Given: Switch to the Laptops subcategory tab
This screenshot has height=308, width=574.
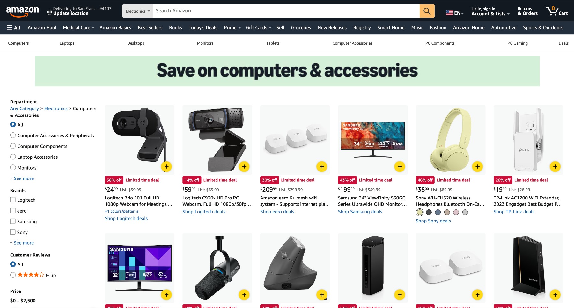Looking at the screenshot, I should 67,43.
